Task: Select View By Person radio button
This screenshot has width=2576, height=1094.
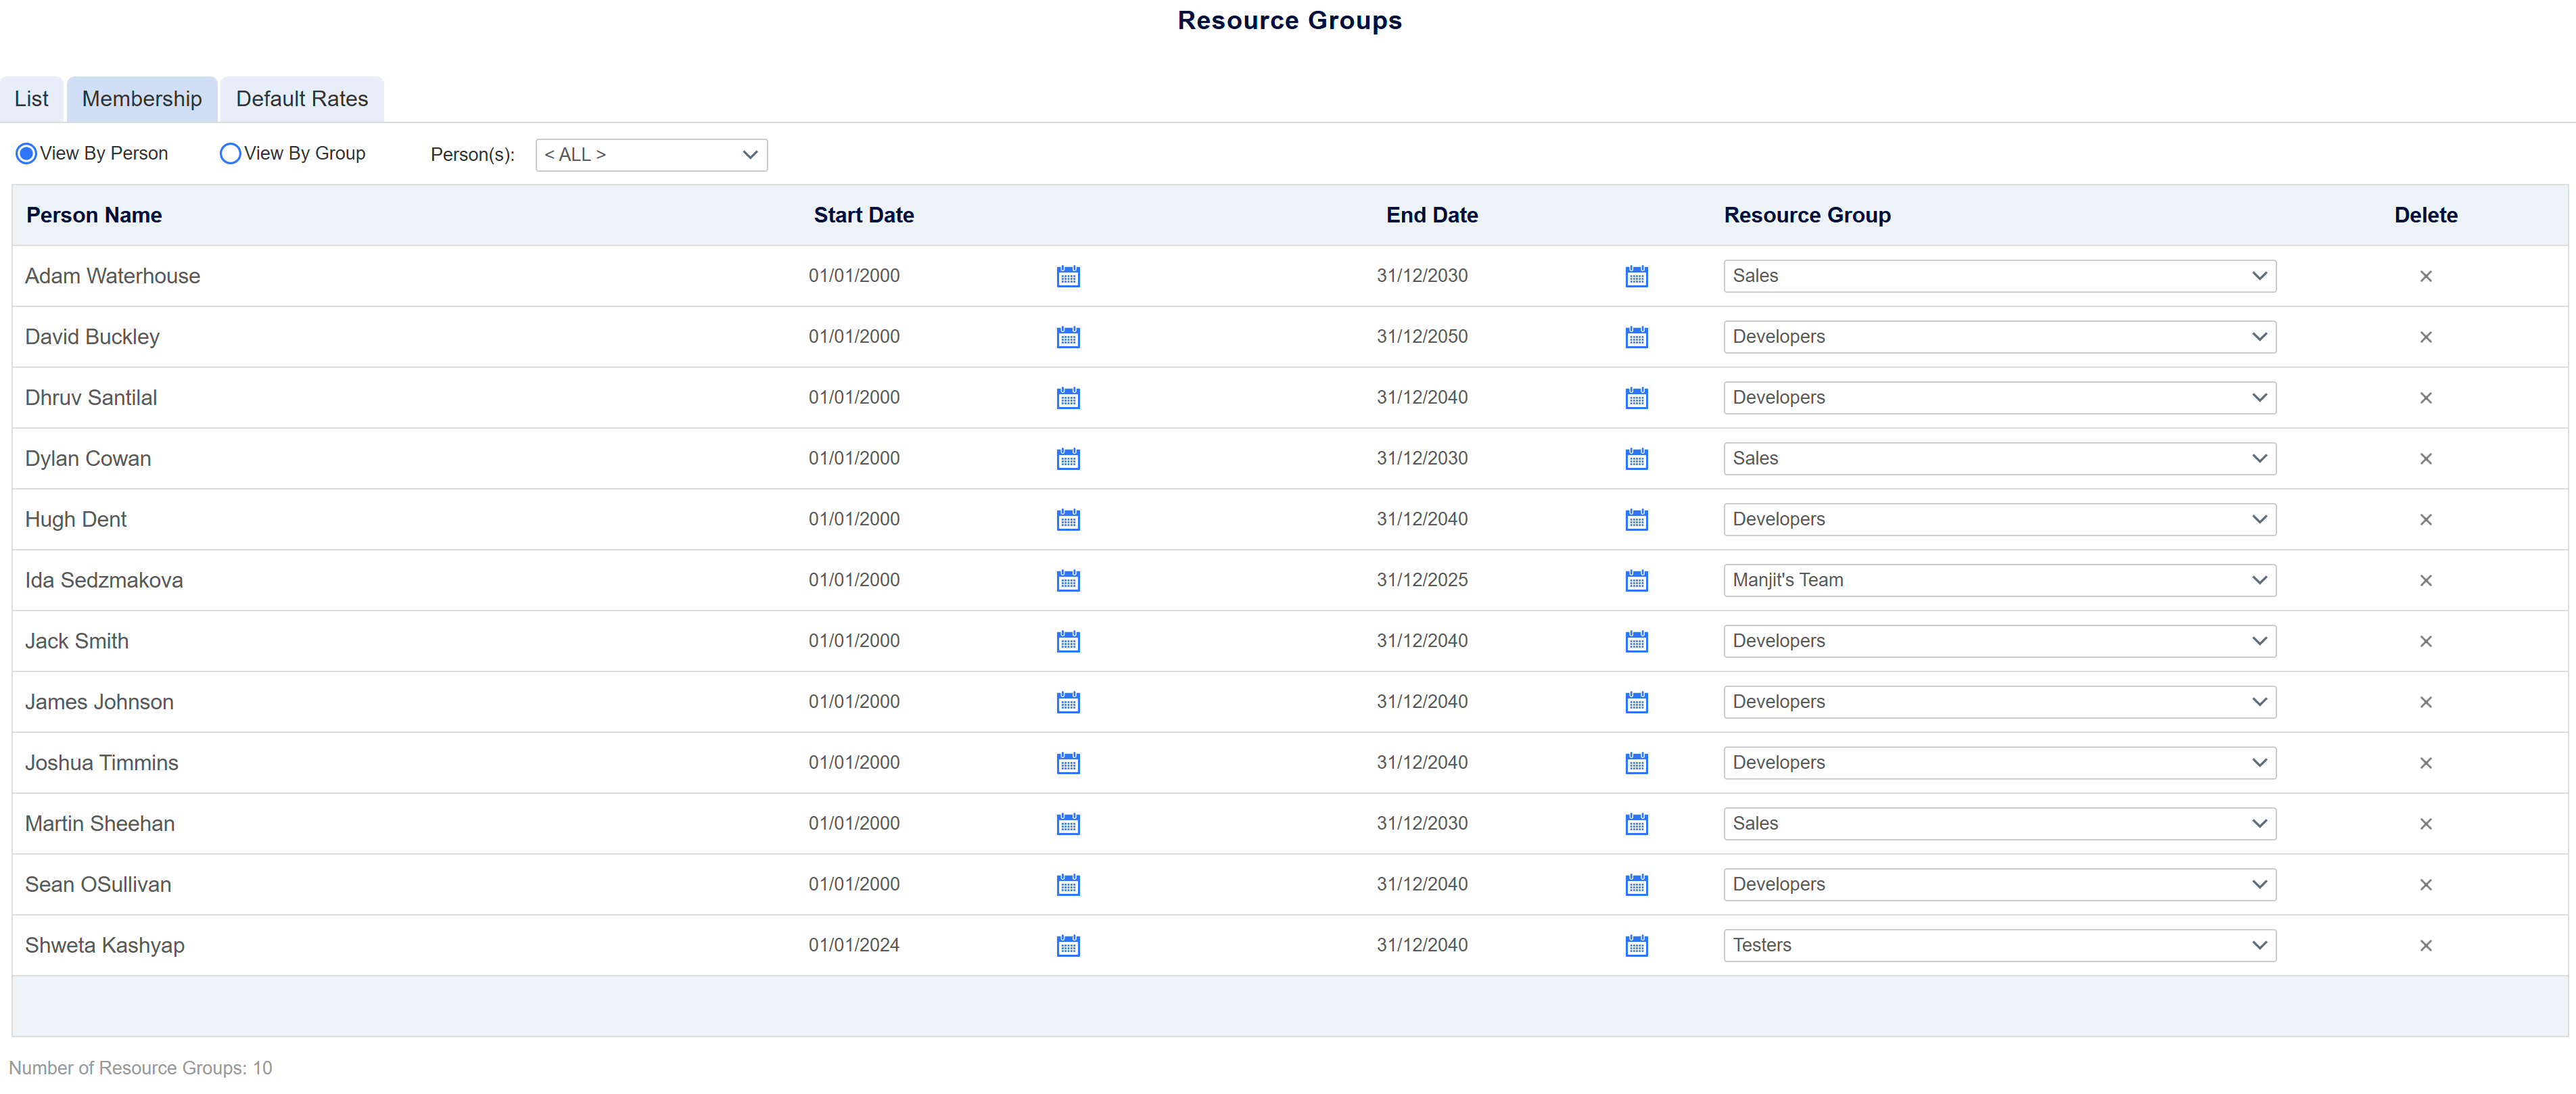Action: click(x=27, y=153)
